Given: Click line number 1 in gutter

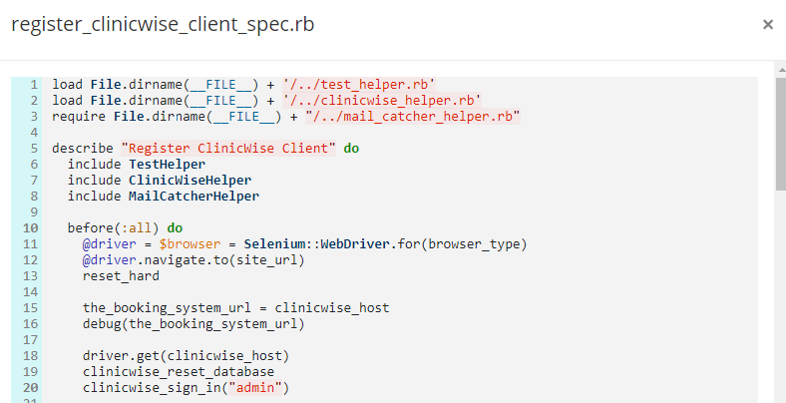Looking at the screenshot, I should [x=34, y=84].
